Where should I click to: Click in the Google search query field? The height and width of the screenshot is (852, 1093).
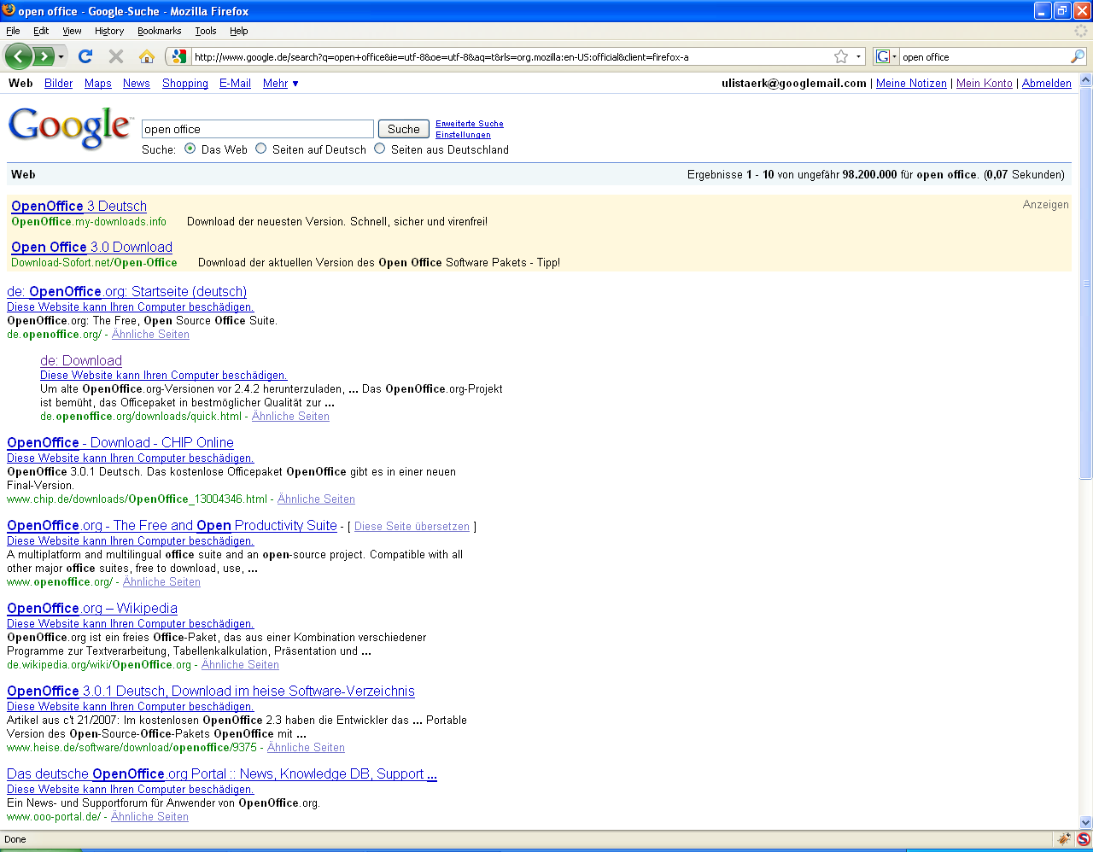258,129
